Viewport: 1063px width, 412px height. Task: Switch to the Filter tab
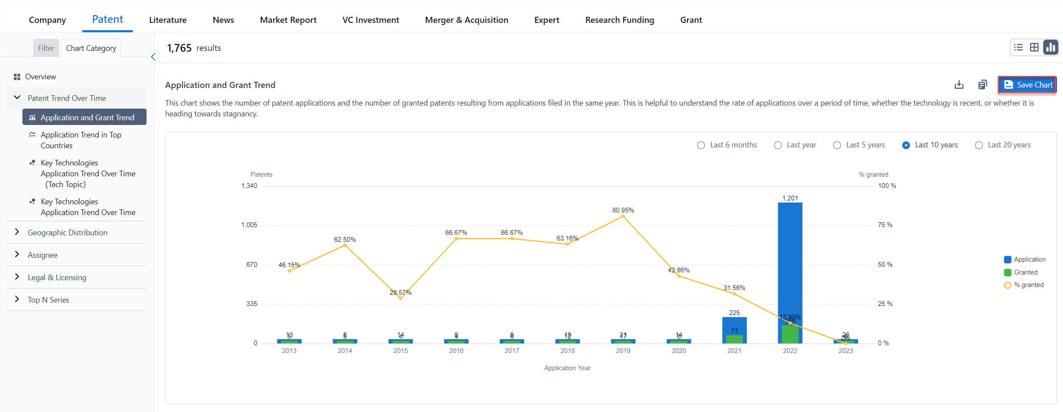(46, 48)
